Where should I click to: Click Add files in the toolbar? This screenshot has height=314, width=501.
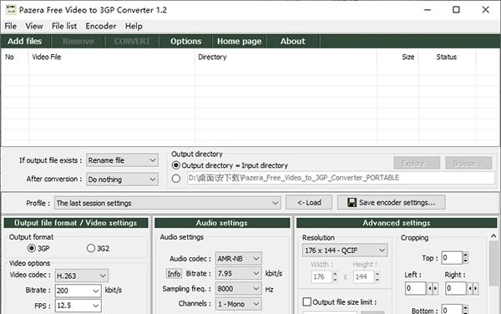click(x=25, y=41)
